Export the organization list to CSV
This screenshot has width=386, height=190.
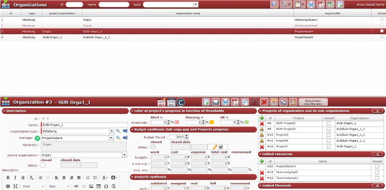pyautogui.click(x=330, y=5)
